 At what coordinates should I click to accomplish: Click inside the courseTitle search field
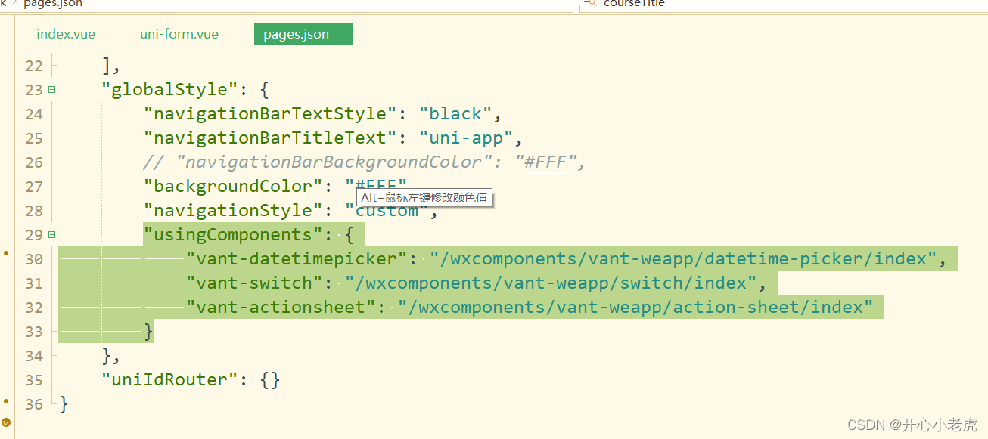pyautogui.click(x=635, y=3)
